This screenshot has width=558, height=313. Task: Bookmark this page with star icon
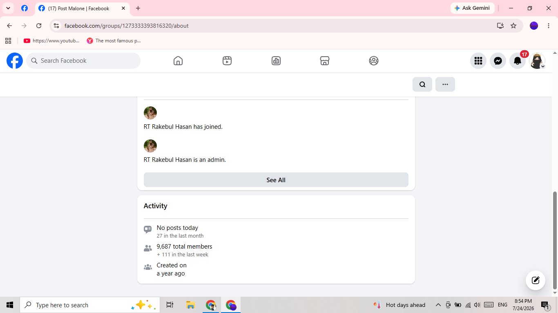point(513,26)
